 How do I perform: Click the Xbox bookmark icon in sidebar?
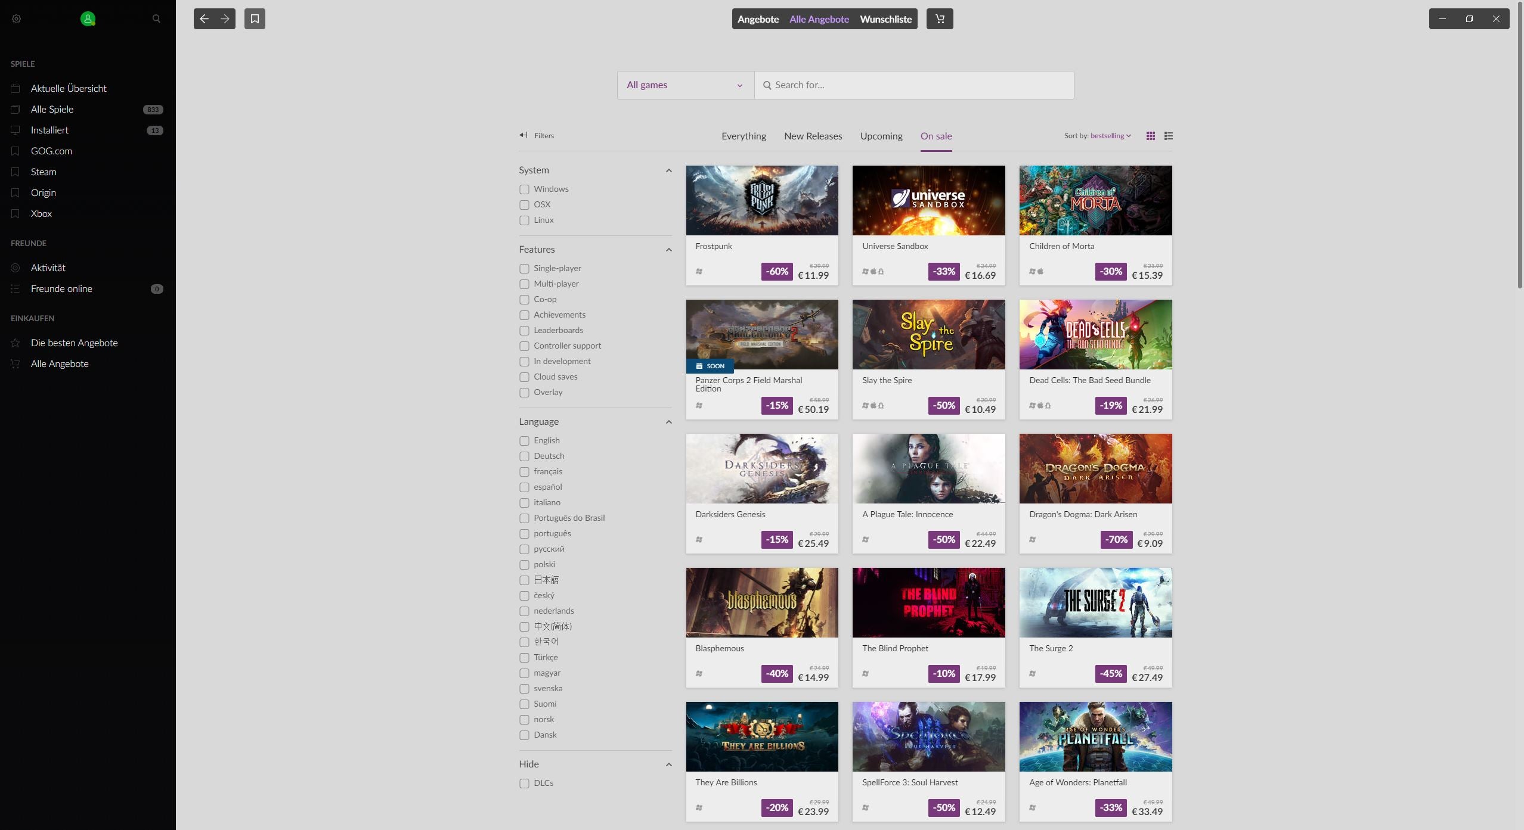16,213
